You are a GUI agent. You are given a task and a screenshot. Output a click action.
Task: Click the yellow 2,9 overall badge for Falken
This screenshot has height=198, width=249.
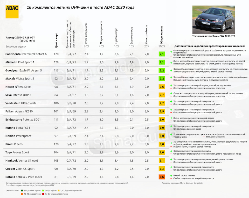point(162,111)
